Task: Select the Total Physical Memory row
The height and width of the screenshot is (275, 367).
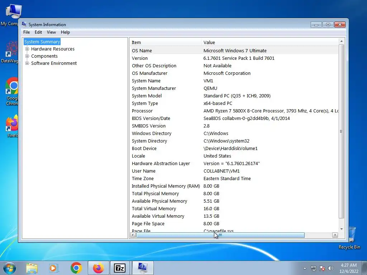Action: tap(234, 194)
